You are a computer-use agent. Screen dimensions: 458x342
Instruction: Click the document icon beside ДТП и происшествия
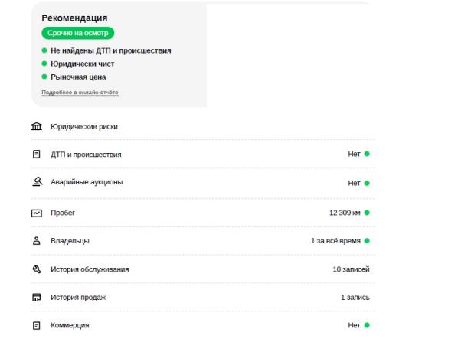click(37, 154)
